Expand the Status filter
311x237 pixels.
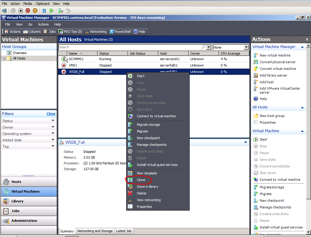pyautogui.click(x=53, y=121)
